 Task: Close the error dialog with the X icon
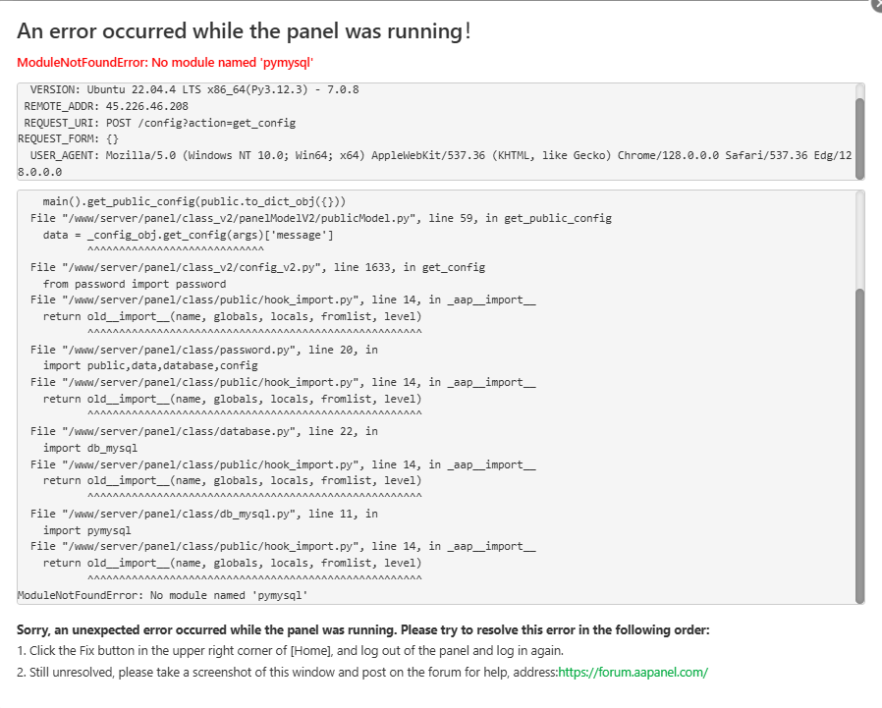click(875, 4)
